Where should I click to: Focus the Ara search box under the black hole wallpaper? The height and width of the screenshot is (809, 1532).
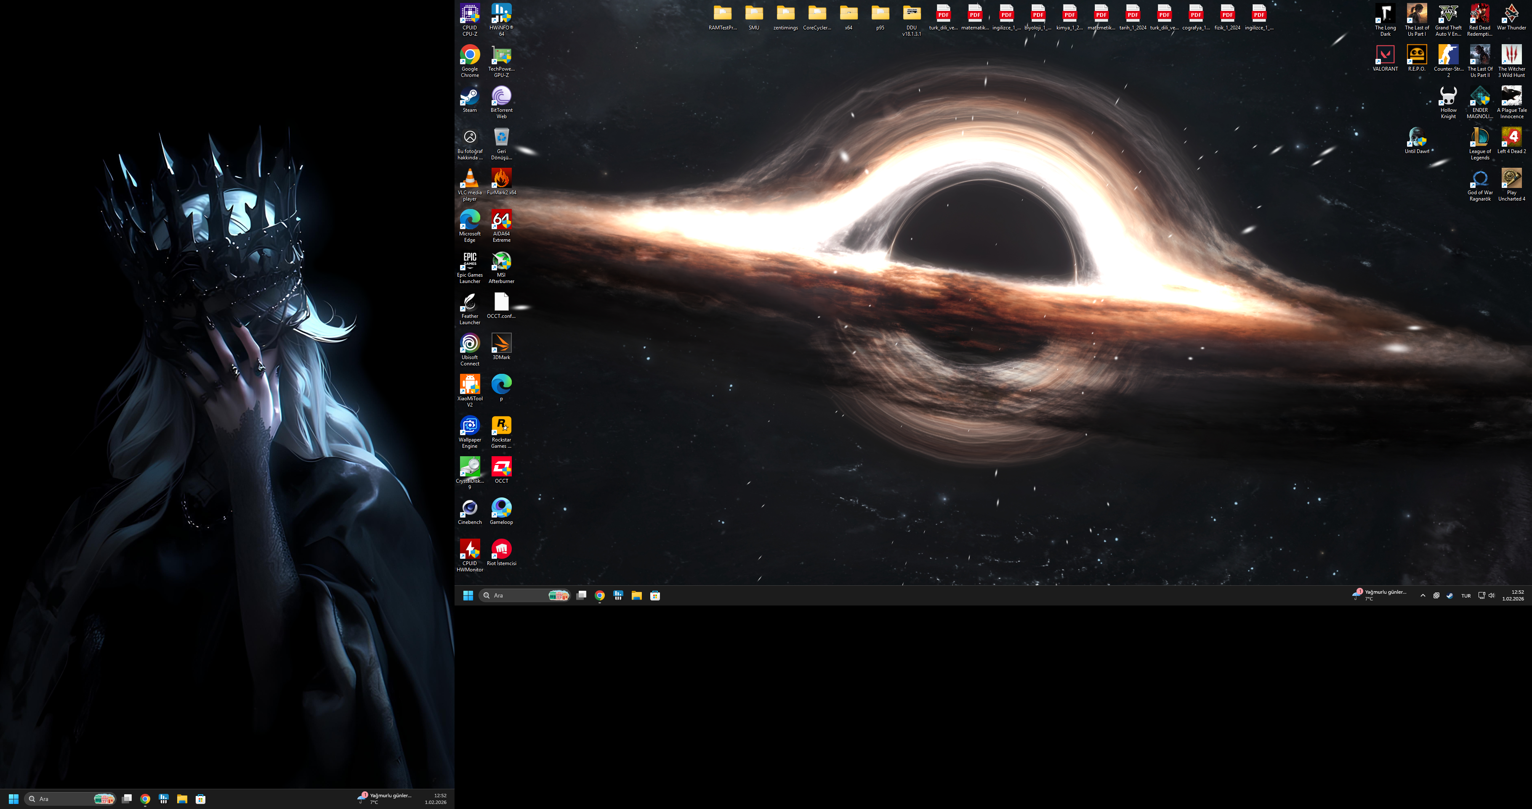tap(524, 596)
